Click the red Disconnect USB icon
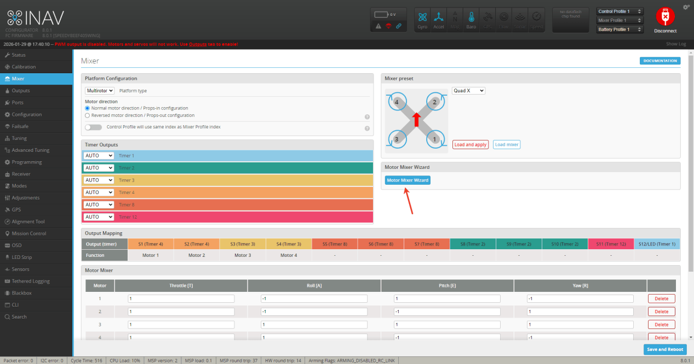The image size is (694, 364). pos(665,17)
